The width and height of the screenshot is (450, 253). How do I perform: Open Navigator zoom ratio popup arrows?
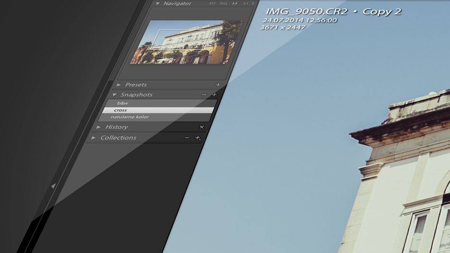pyautogui.click(x=253, y=3)
